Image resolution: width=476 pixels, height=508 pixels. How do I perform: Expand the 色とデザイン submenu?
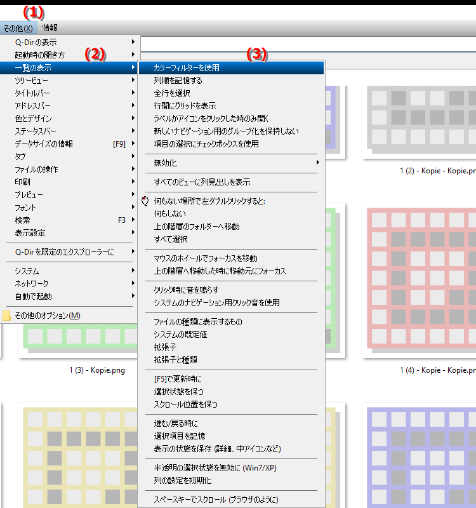click(x=70, y=118)
